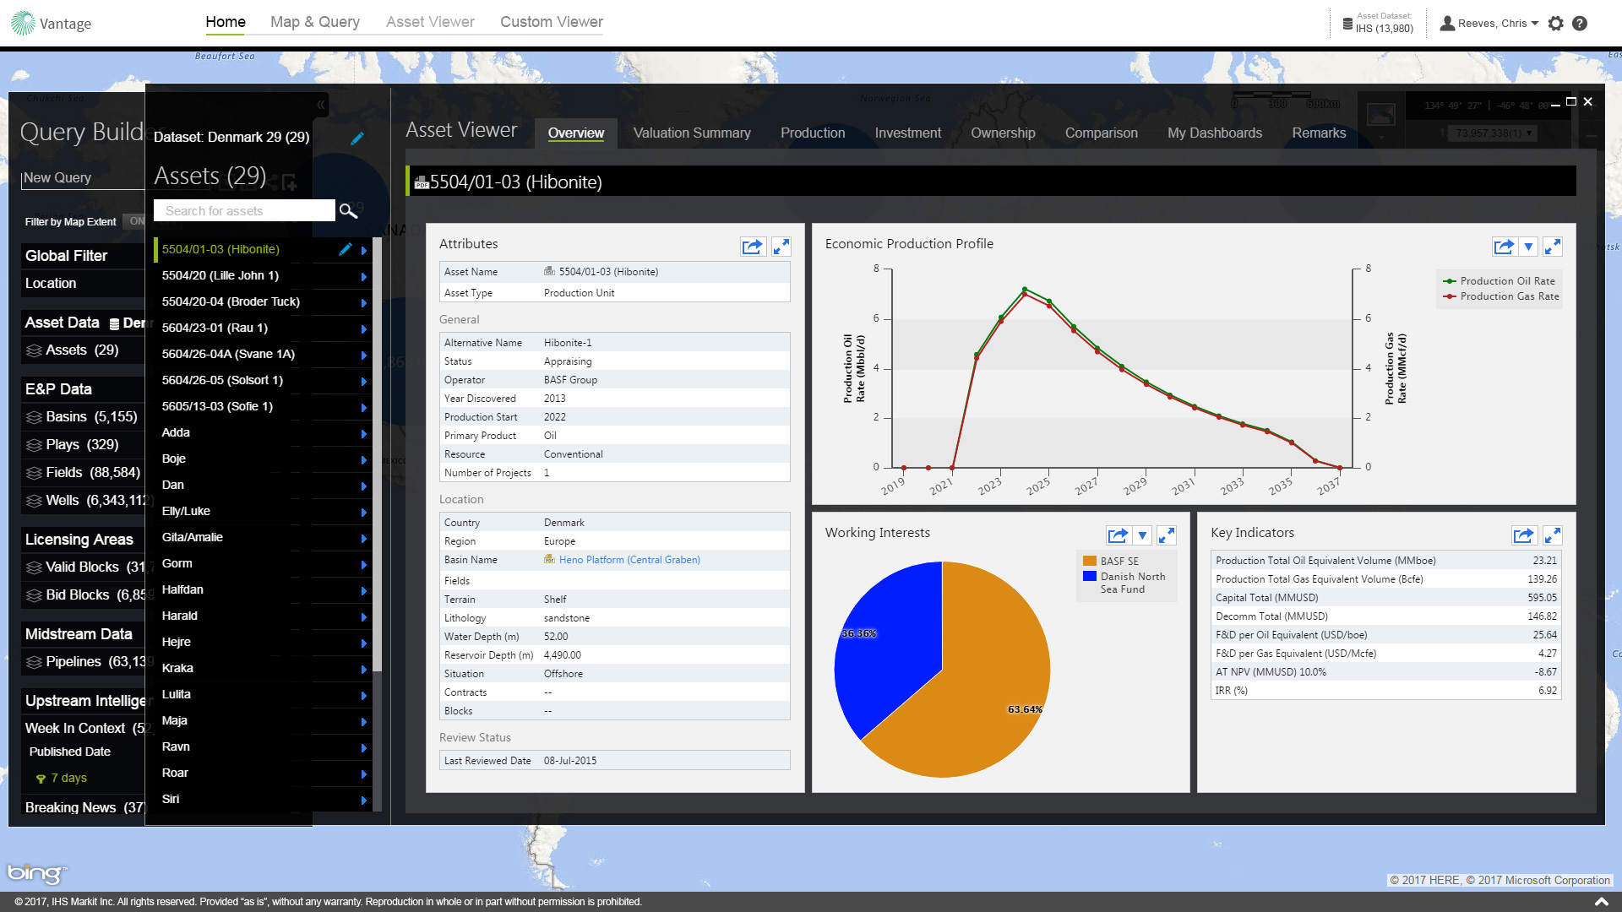Open the Reeves, Chris user menu
Screen dimensions: 1622x912
1489,24
